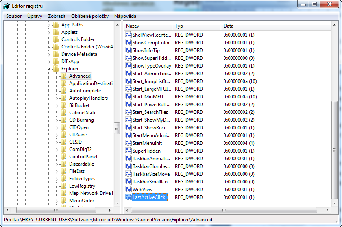Viewport: 342px width, 227px height.
Task: Click the Explorer folder icon
Action: pyautogui.click(x=56, y=69)
